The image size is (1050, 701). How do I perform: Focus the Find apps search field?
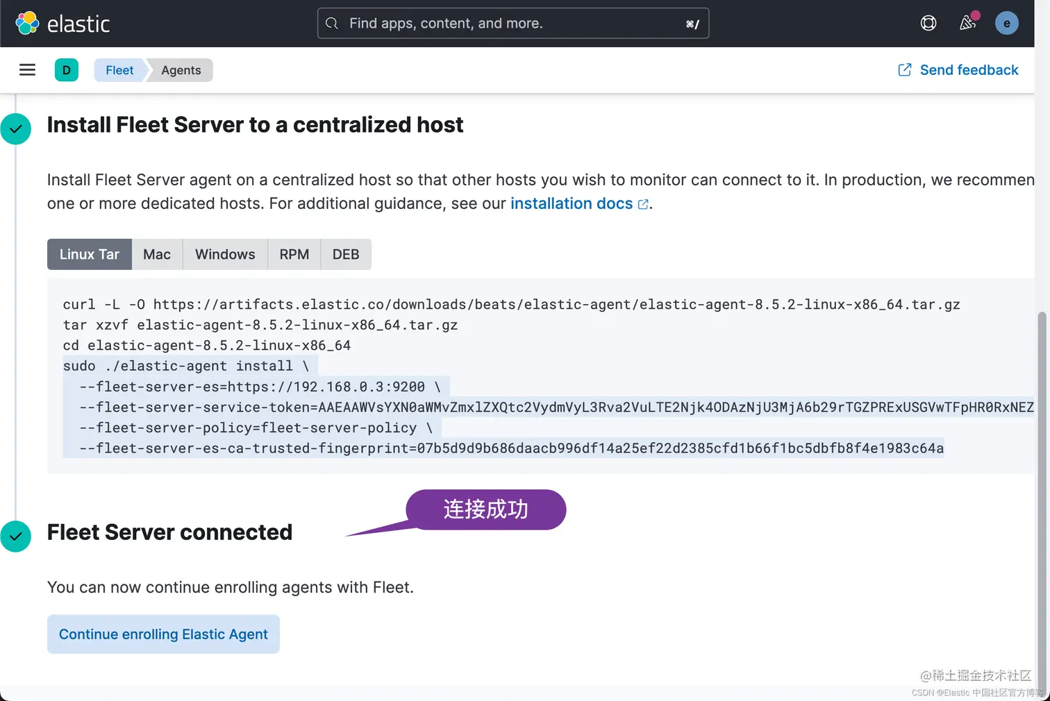514,24
